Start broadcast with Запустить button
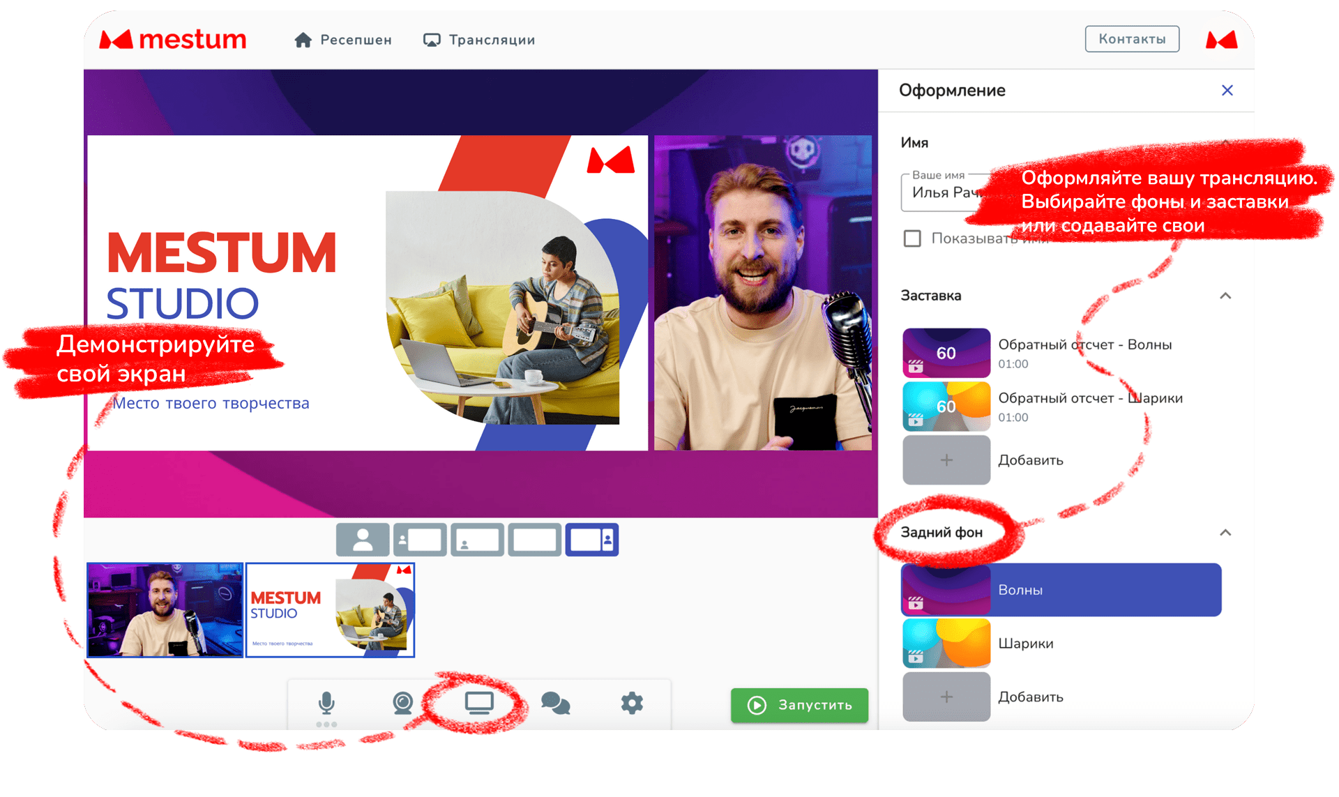Screen dimensions: 1339x797 pyautogui.click(x=799, y=705)
